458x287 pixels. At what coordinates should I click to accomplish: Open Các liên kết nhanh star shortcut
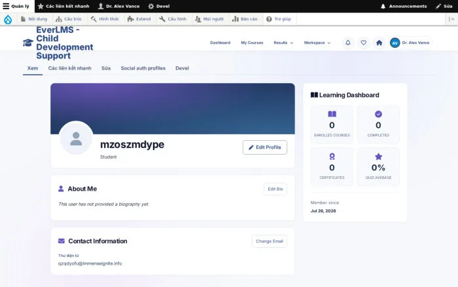63,6
